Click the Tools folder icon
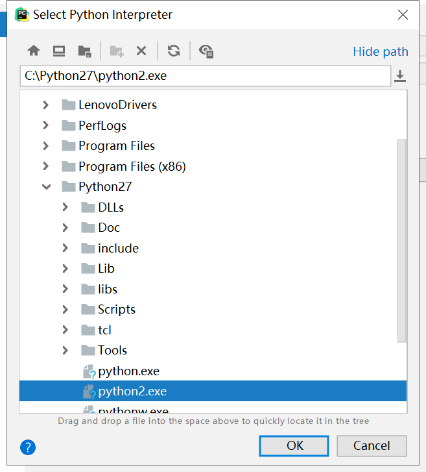The height and width of the screenshot is (472, 426). [x=88, y=350]
